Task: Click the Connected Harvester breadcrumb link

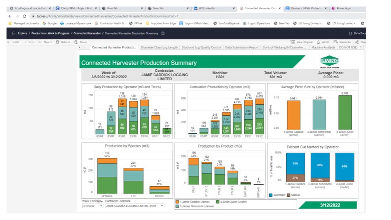Action: click(87, 33)
